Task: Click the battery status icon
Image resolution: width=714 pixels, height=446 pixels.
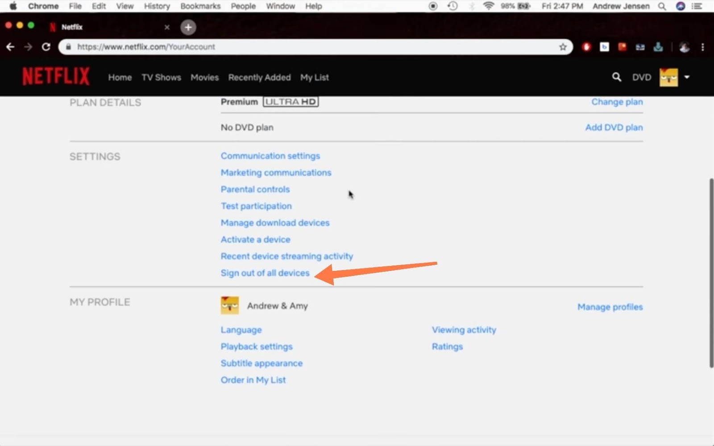Action: pyautogui.click(x=524, y=6)
